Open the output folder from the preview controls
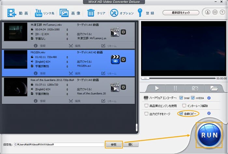Viewport: 228px width, 154px height. click(x=214, y=88)
